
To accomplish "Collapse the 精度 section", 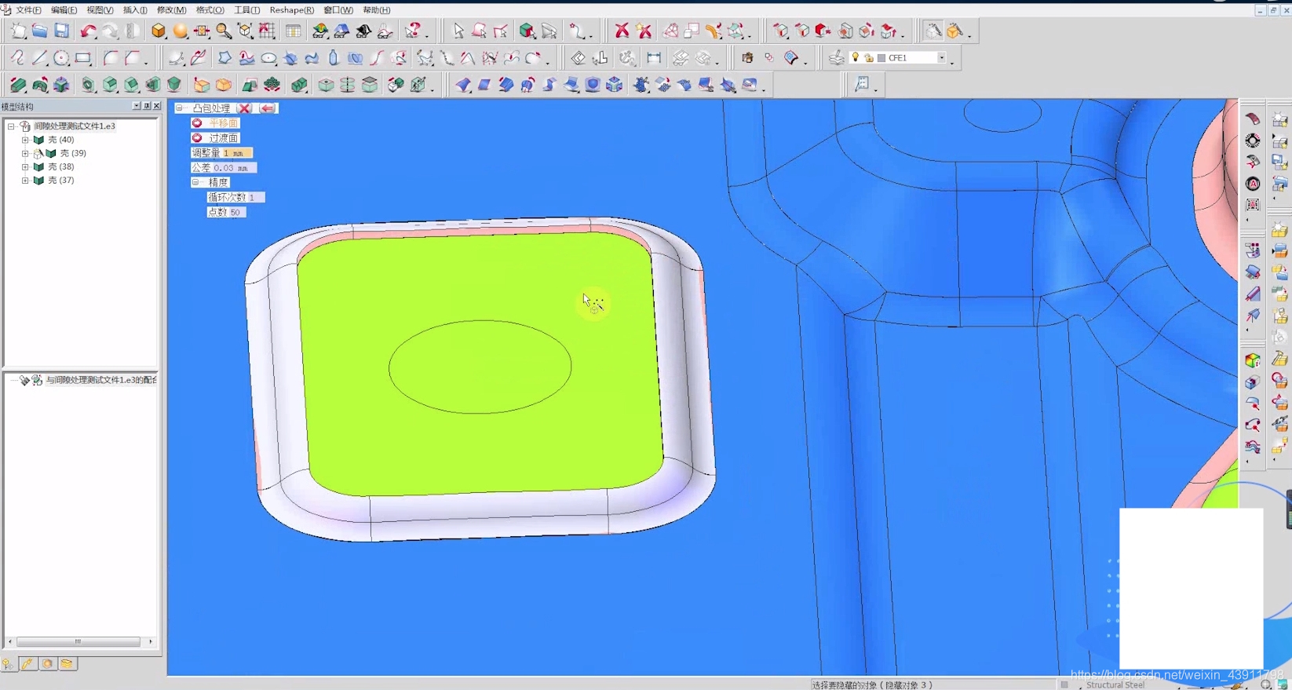I will point(195,182).
